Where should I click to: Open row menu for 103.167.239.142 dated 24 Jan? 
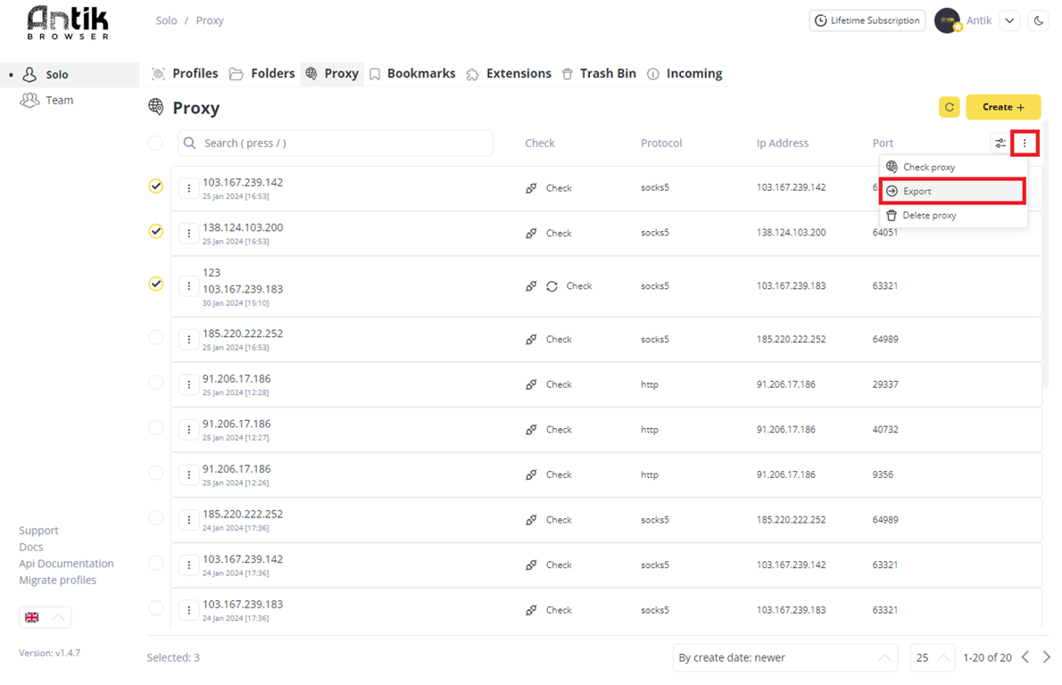(x=189, y=565)
